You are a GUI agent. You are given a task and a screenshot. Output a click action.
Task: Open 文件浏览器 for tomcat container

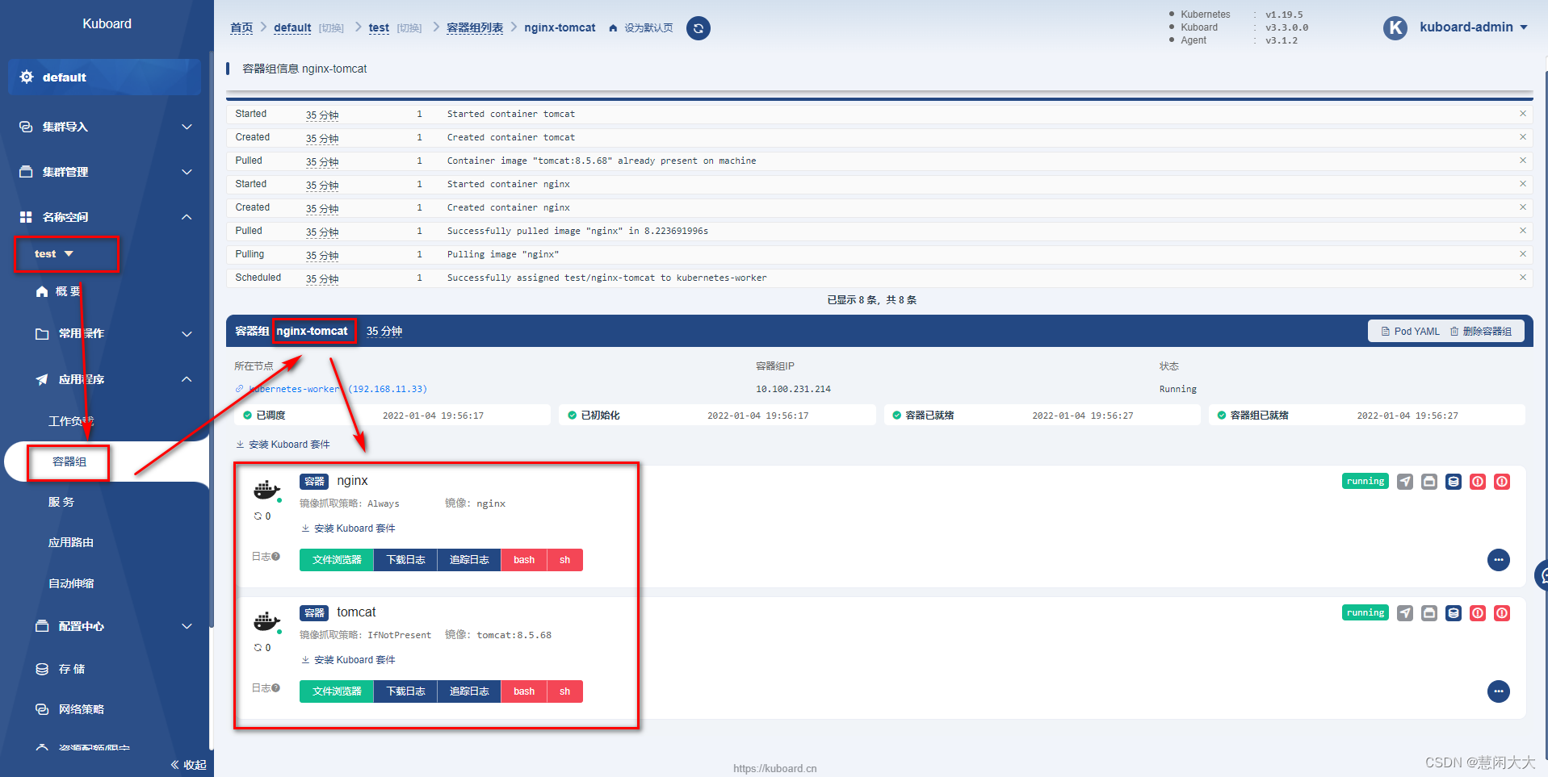pos(337,691)
